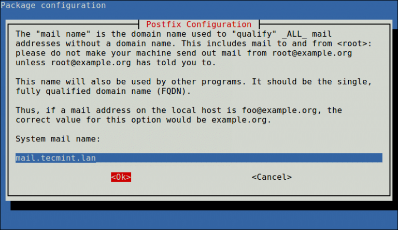Image resolution: width=398 pixels, height=230 pixels.
Task: Click the mail.tecmint.lan text in input field
Action: pyautogui.click(x=55, y=158)
